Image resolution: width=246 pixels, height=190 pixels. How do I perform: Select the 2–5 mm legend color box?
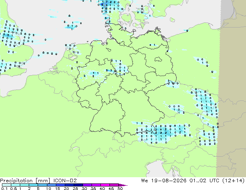33,185
